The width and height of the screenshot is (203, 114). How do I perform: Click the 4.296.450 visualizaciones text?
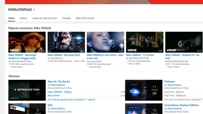click(x=60, y=61)
